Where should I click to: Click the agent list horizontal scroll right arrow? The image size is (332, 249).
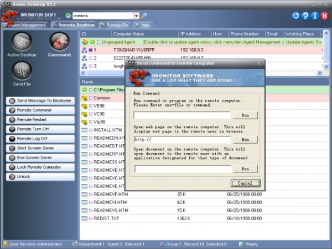[x=319, y=73]
